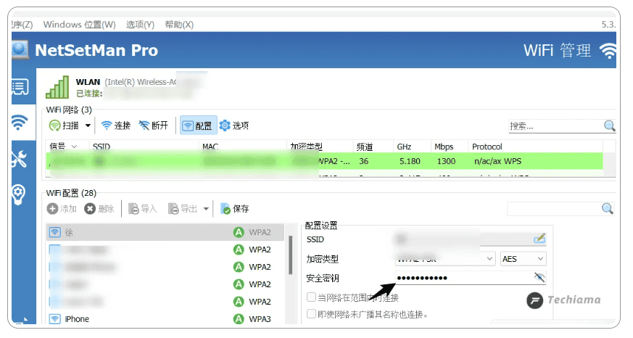
Task: Click the magnifier icon in profile search
Action: (607, 208)
